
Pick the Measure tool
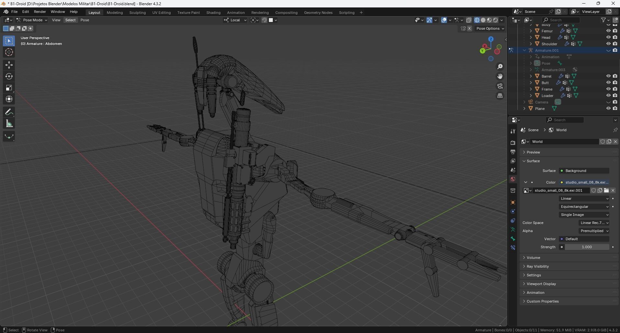pos(9,124)
